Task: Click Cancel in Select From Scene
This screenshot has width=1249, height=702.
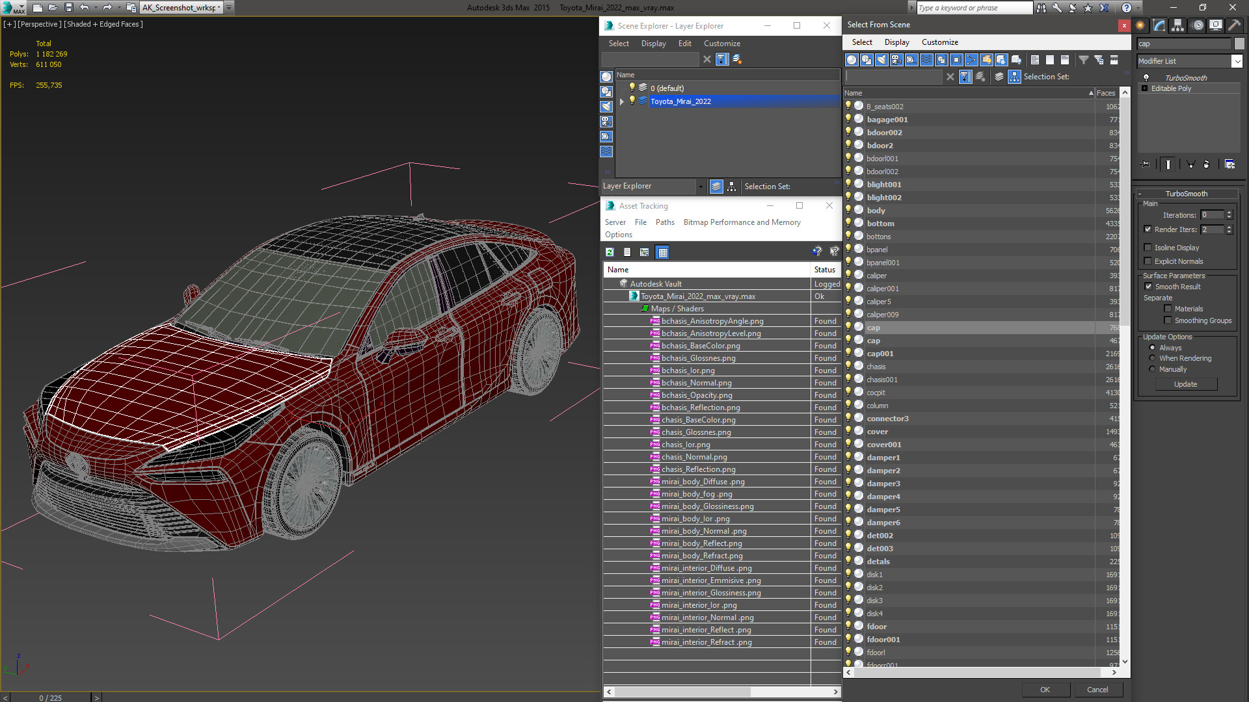Action: [1097, 690]
